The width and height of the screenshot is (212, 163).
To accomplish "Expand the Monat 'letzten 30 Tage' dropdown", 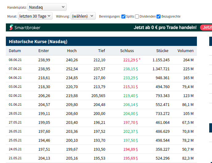I will (x=35, y=16).
